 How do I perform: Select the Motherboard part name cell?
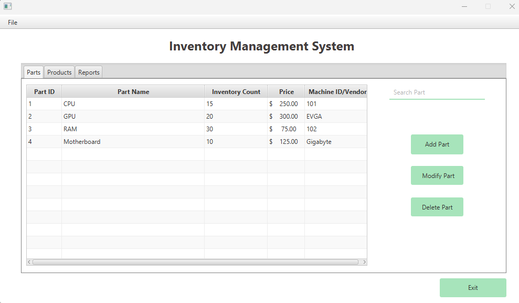point(133,142)
